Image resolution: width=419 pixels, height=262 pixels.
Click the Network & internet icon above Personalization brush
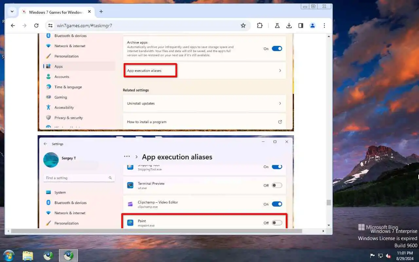point(48,46)
